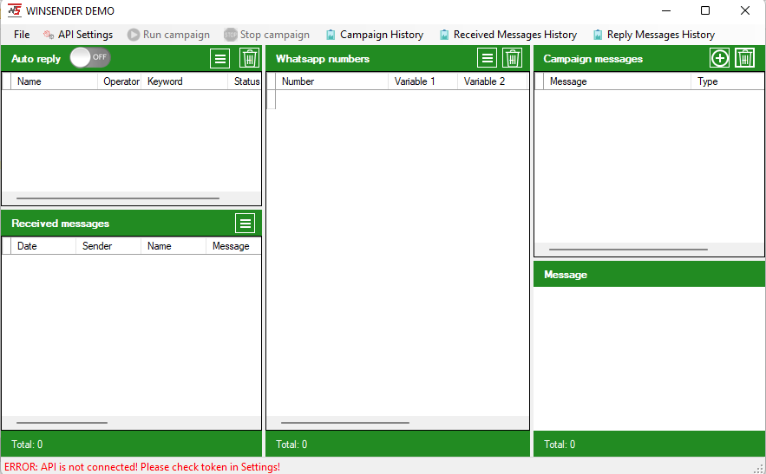Open the File menu

pyautogui.click(x=22, y=35)
